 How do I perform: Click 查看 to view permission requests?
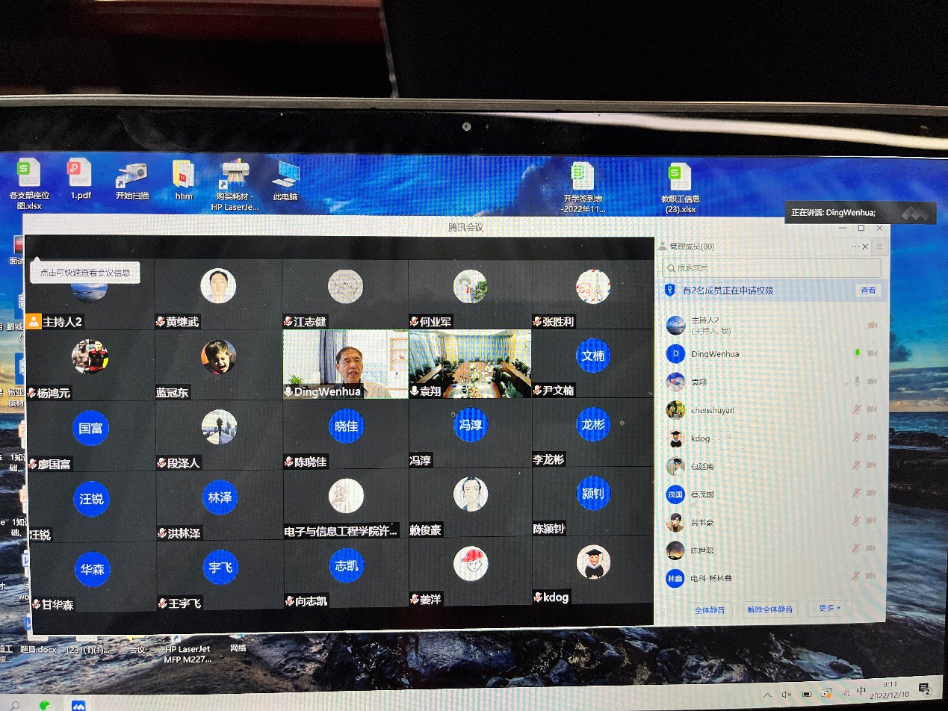(867, 291)
